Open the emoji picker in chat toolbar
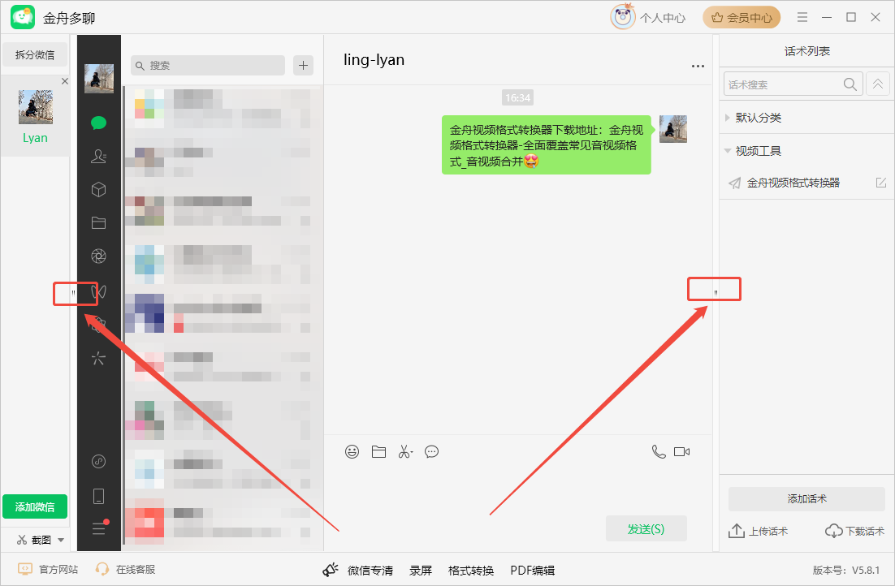 pos(352,452)
